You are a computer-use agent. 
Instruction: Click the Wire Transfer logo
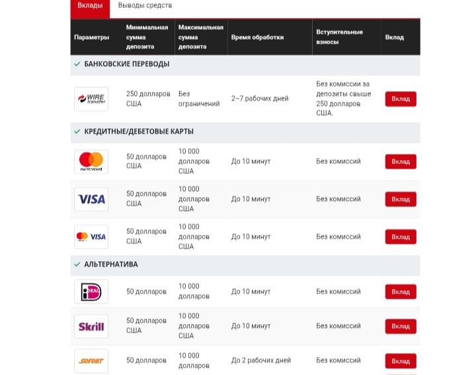pos(91,99)
